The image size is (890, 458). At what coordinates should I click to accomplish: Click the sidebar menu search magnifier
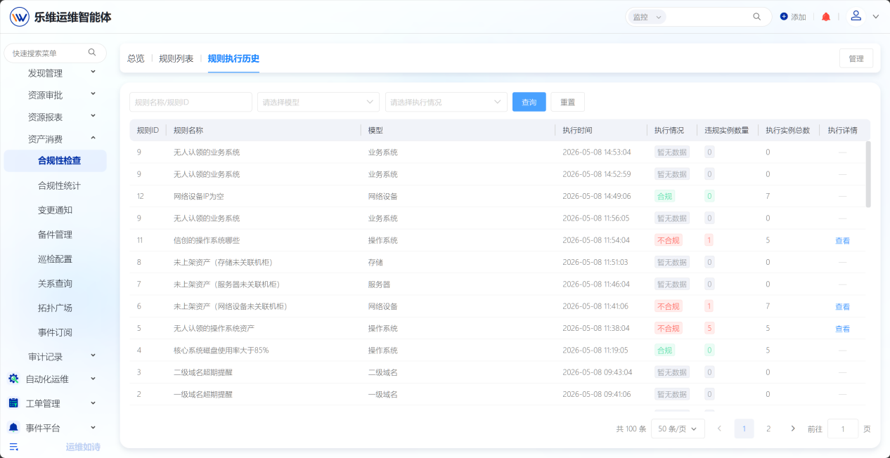click(92, 53)
